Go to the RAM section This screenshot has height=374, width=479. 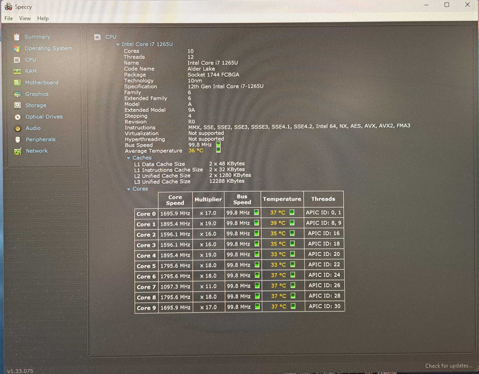31,71
